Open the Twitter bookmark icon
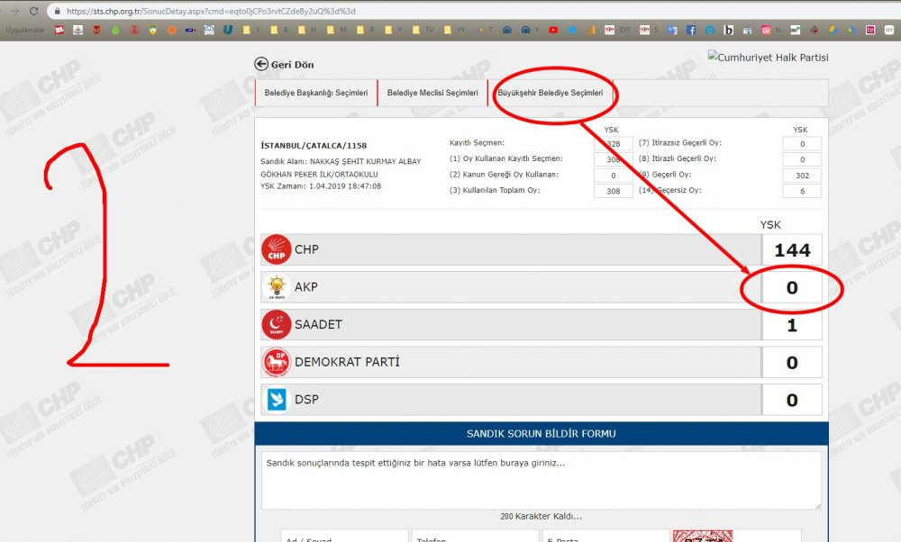The height and width of the screenshot is (542, 901). (572, 30)
